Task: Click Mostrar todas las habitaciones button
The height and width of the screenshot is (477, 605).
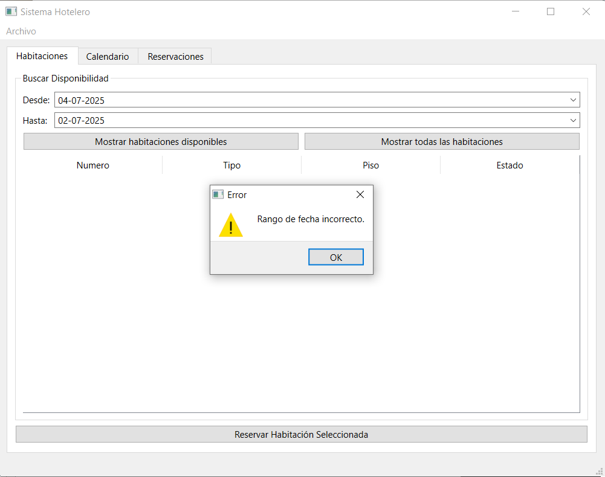Action: pyautogui.click(x=442, y=141)
